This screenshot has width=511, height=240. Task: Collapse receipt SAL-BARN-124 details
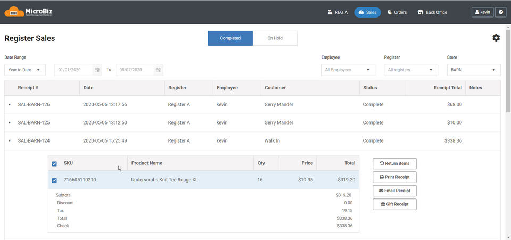[x=10, y=141]
